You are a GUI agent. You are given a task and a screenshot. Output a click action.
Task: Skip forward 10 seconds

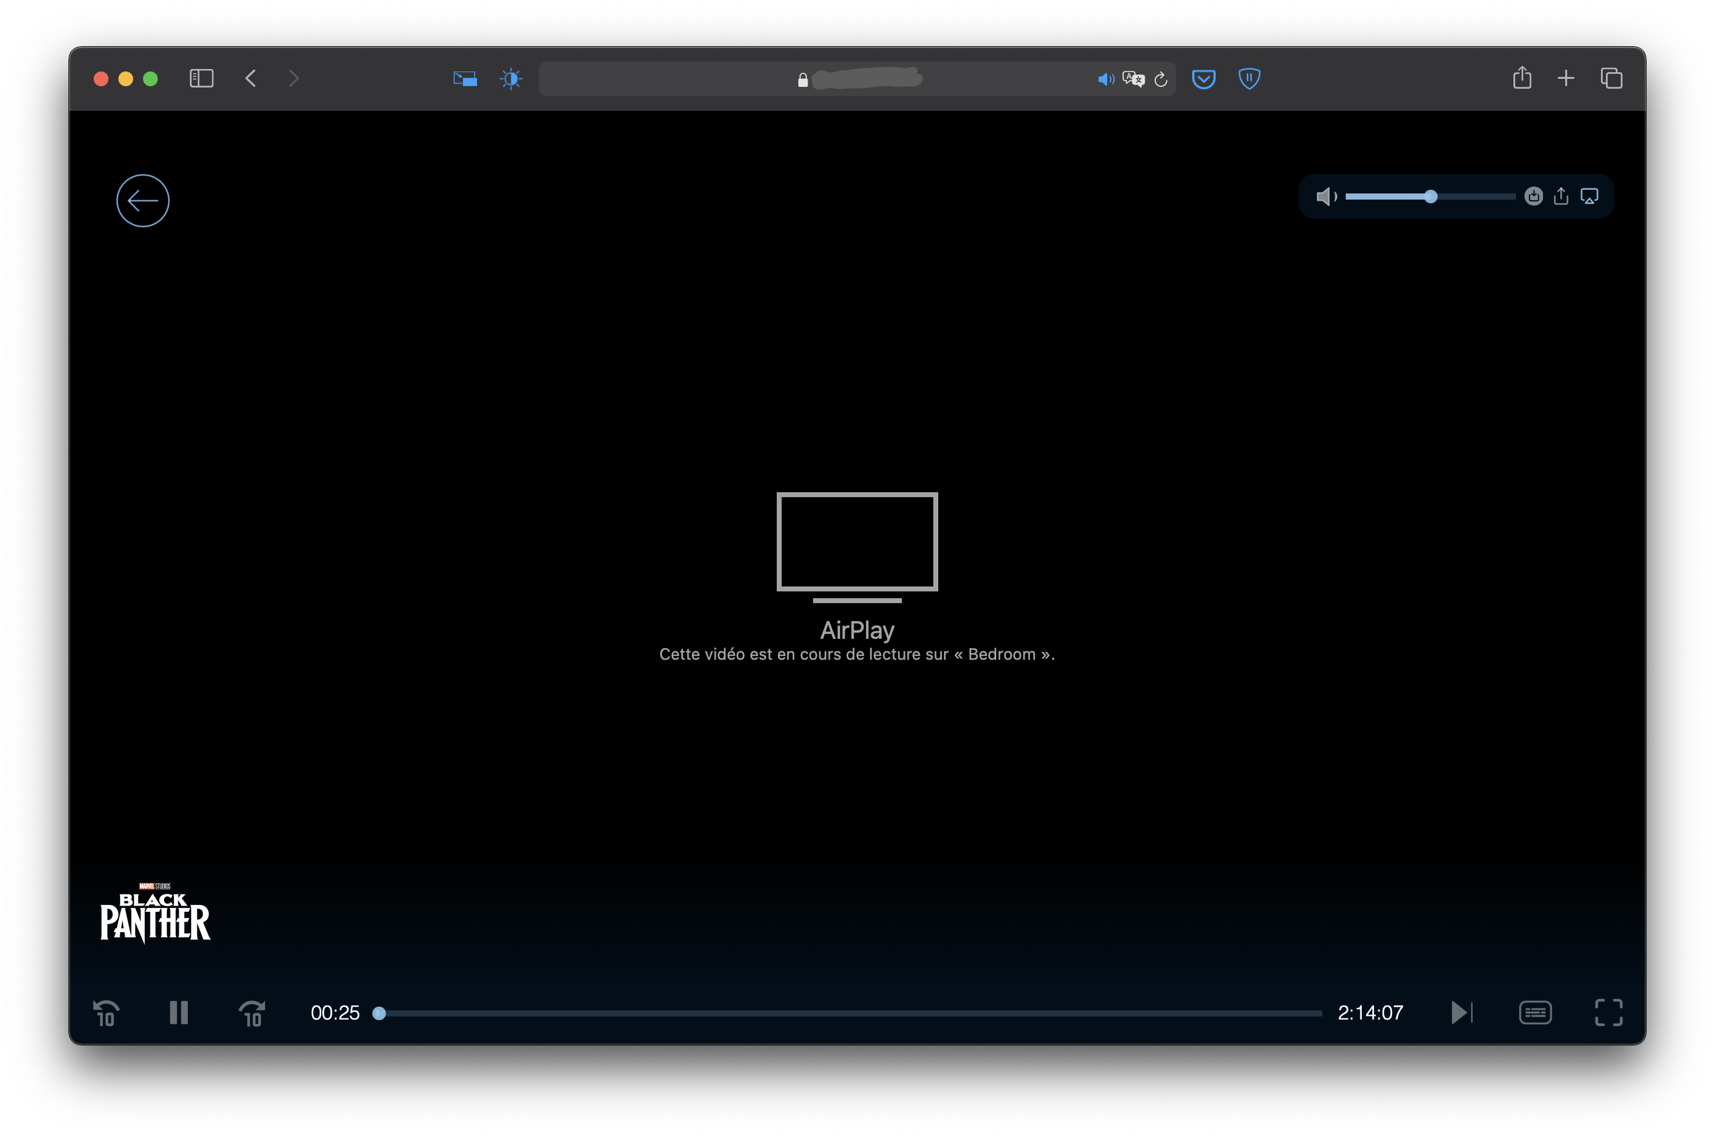pos(252,1012)
